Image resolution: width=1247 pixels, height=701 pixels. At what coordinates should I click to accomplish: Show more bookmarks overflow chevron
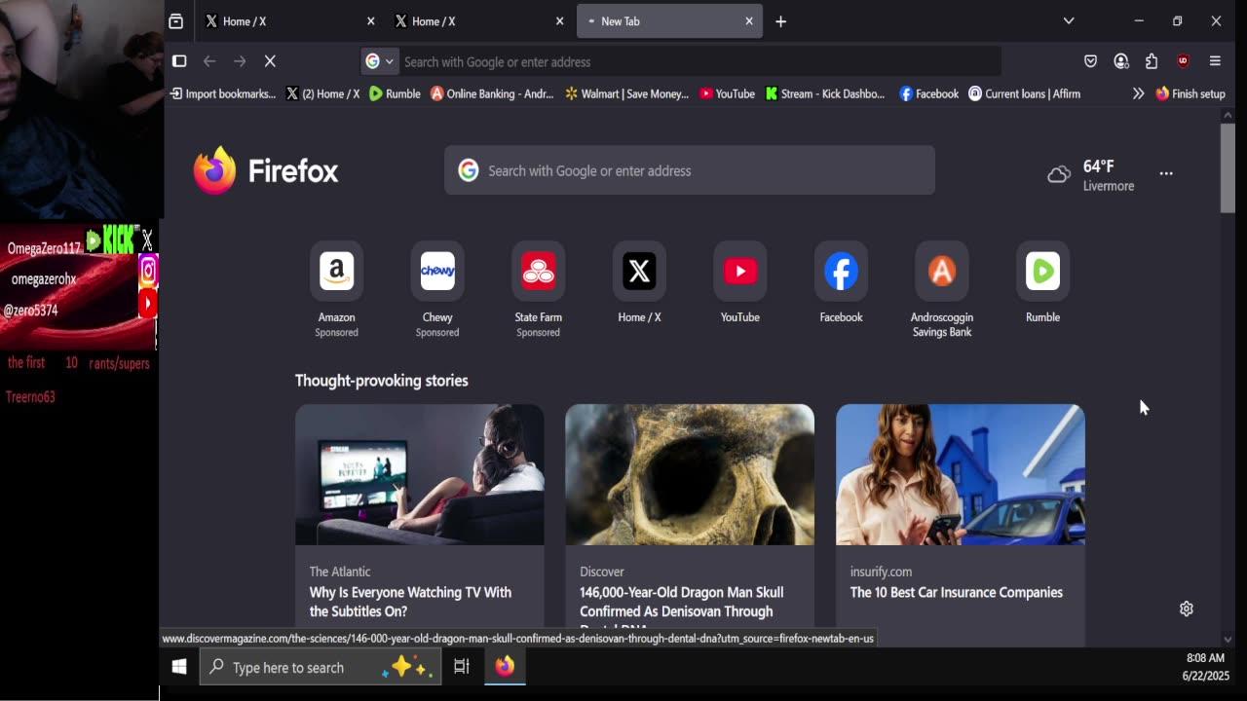pos(1138,94)
